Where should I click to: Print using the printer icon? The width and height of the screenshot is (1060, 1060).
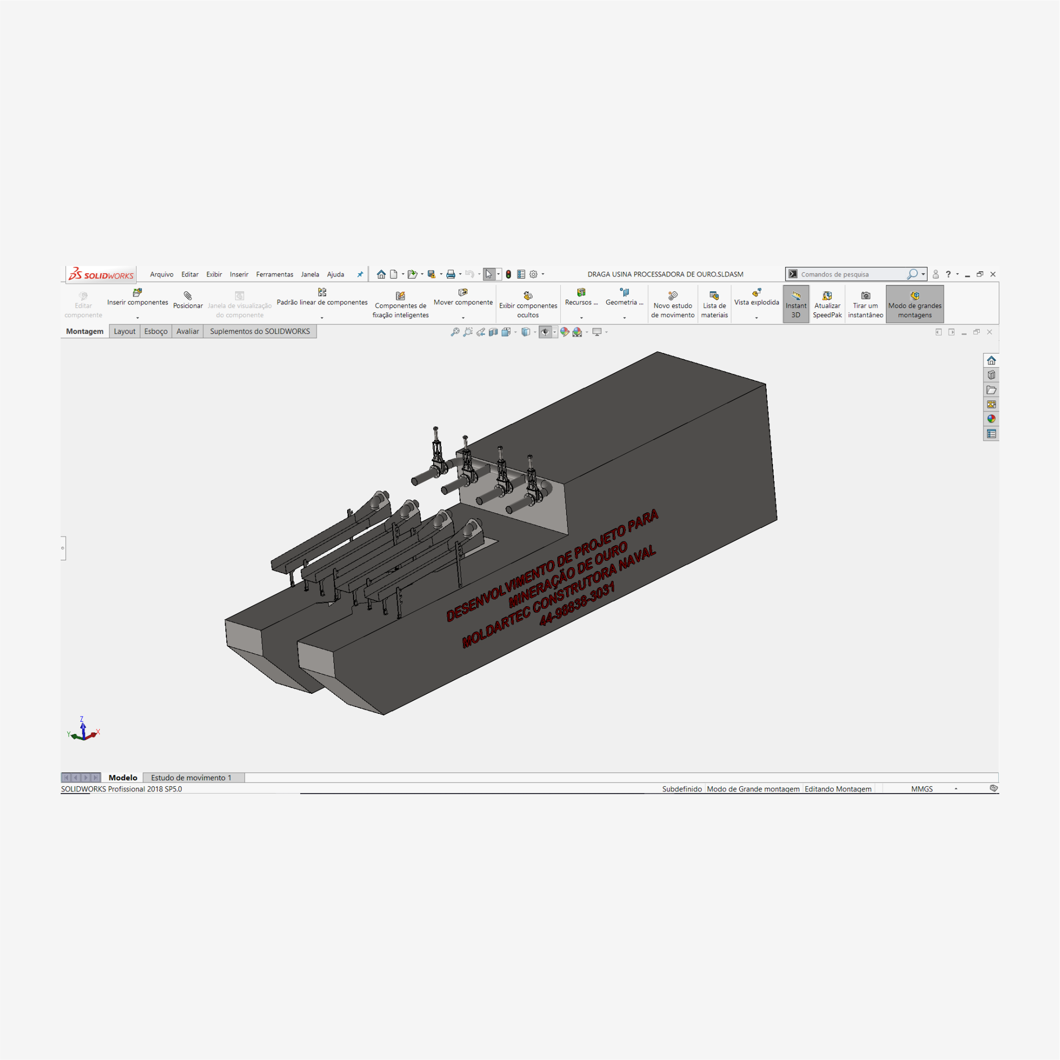pyautogui.click(x=451, y=274)
